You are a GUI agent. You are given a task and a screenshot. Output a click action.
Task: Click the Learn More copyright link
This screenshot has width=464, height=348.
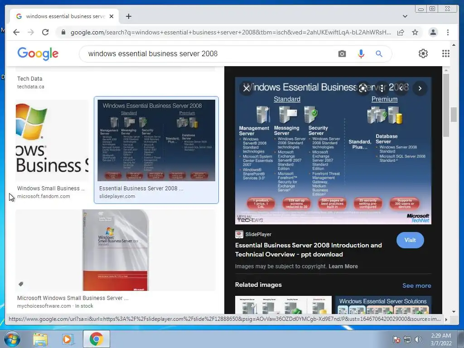click(x=343, y=266)
